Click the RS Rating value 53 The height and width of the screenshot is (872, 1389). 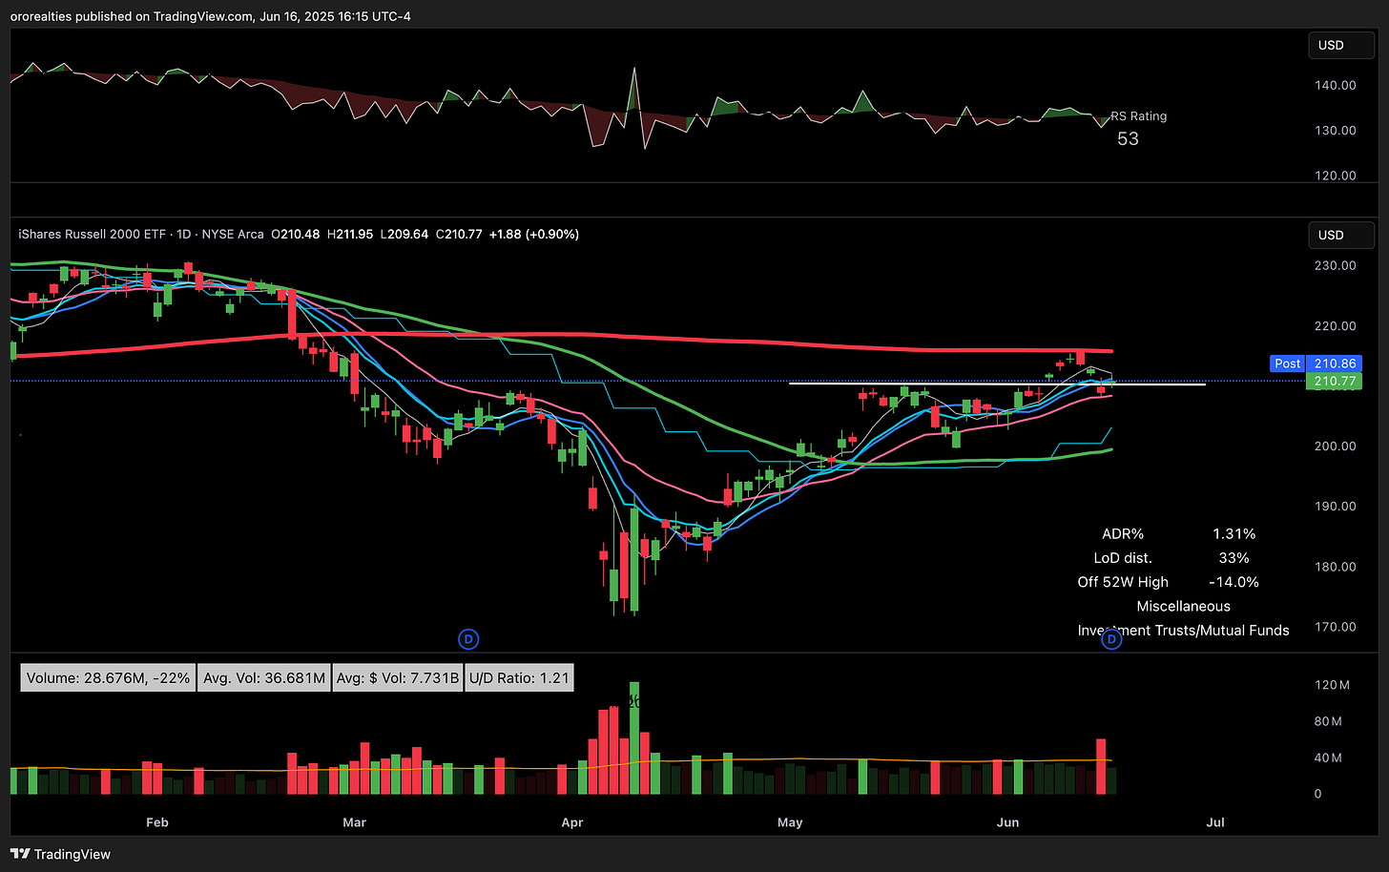coord(1128,138)
